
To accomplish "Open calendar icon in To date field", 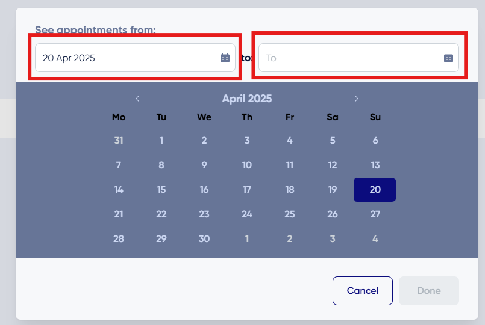I will click(448, 58).
